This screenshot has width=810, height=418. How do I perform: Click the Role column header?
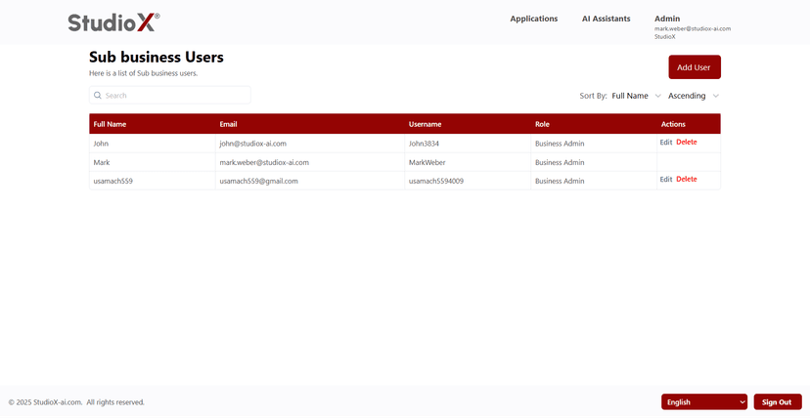[542, 124]
